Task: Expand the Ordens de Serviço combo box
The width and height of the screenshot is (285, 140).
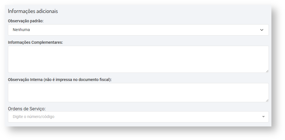Action: (138, 117)
